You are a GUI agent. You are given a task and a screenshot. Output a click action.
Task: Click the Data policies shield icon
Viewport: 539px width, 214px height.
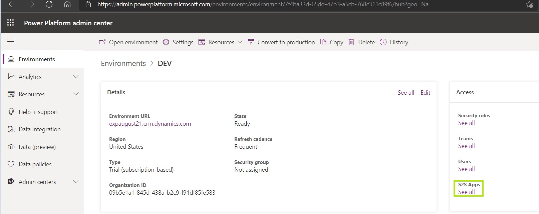coord(11,164)
